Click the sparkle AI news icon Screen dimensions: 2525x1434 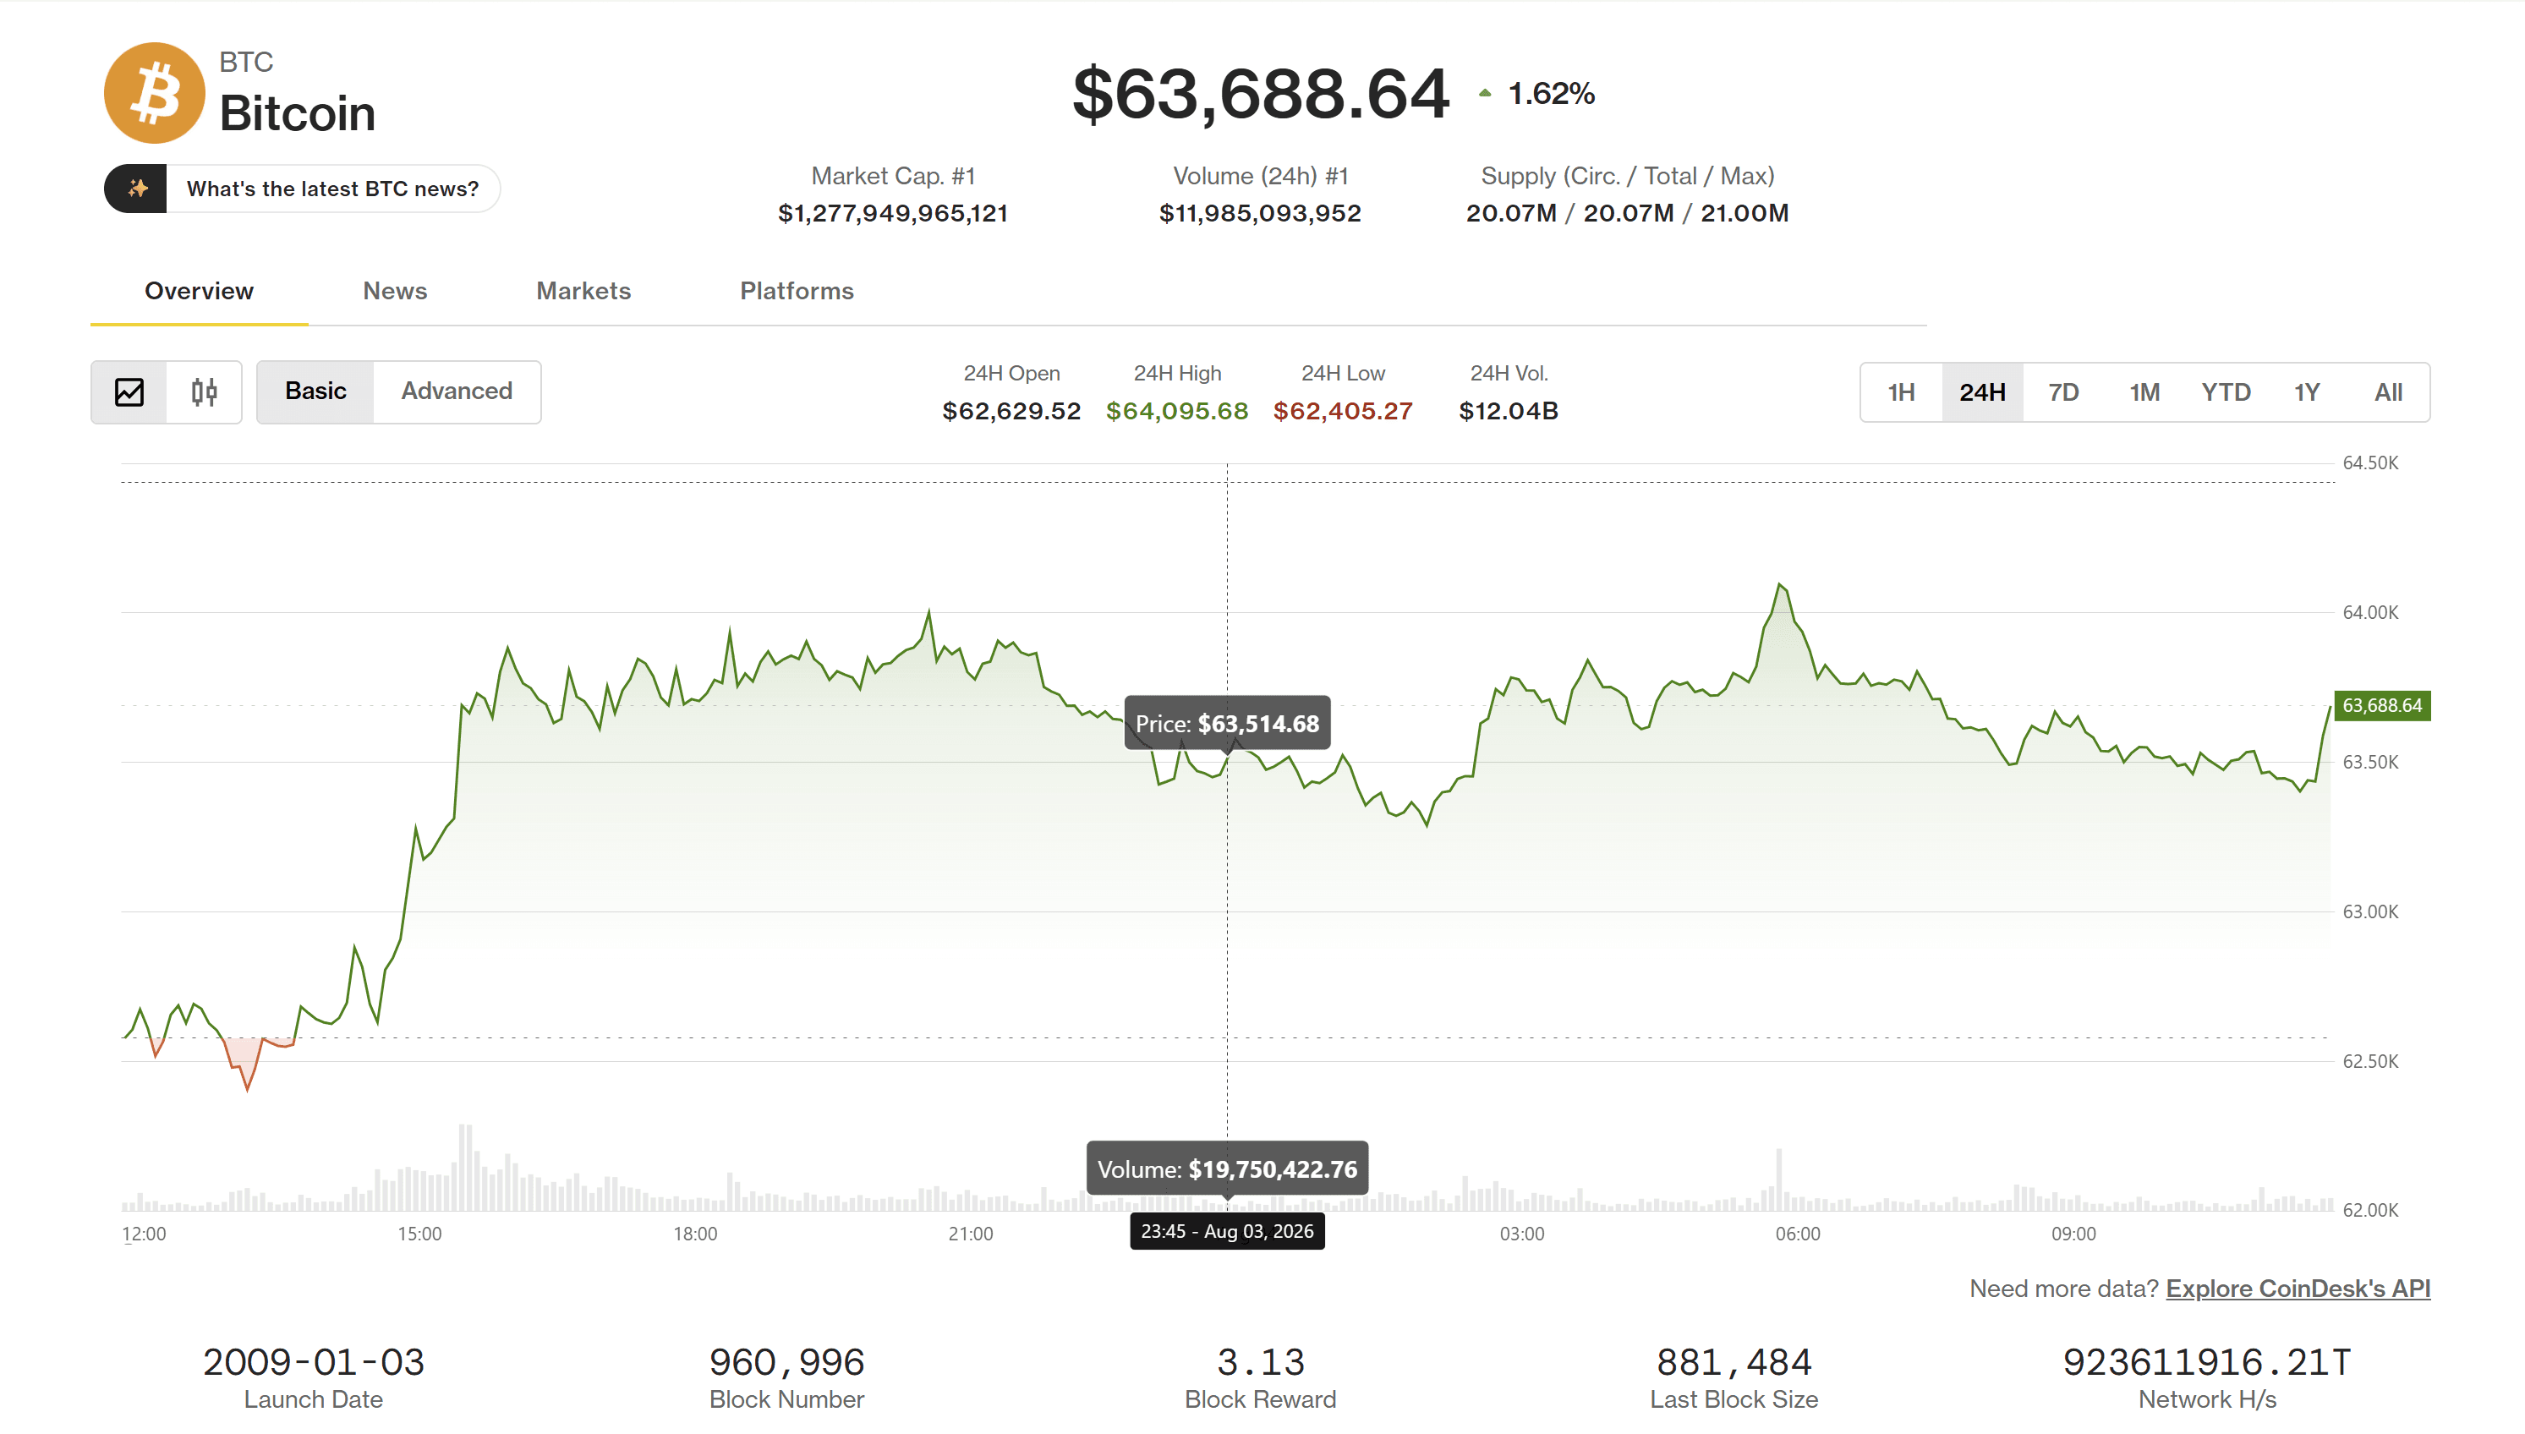[x=136, y=188]
